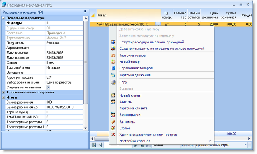This screenshot has height=154, width=257.
Task: Click the Взаиморасчет icon
Action: [x=113, y=115]
